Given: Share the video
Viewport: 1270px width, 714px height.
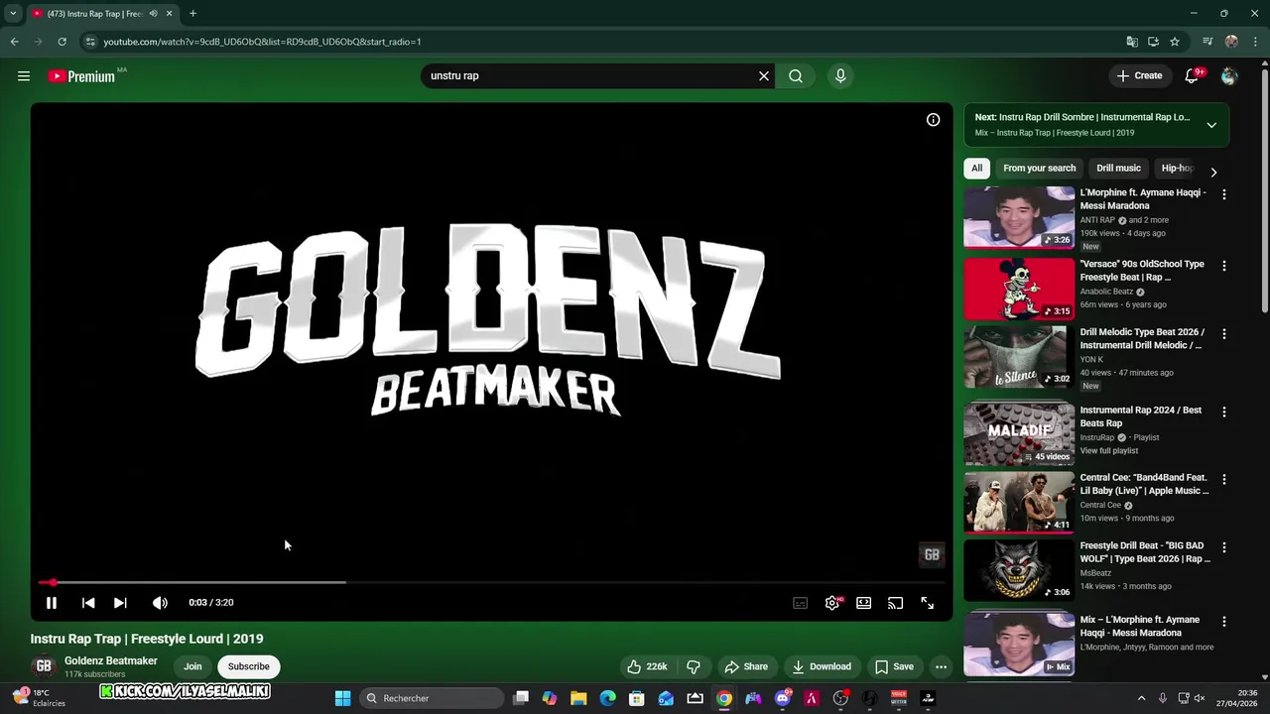Looking at the screenshot, I should point(746,666).
